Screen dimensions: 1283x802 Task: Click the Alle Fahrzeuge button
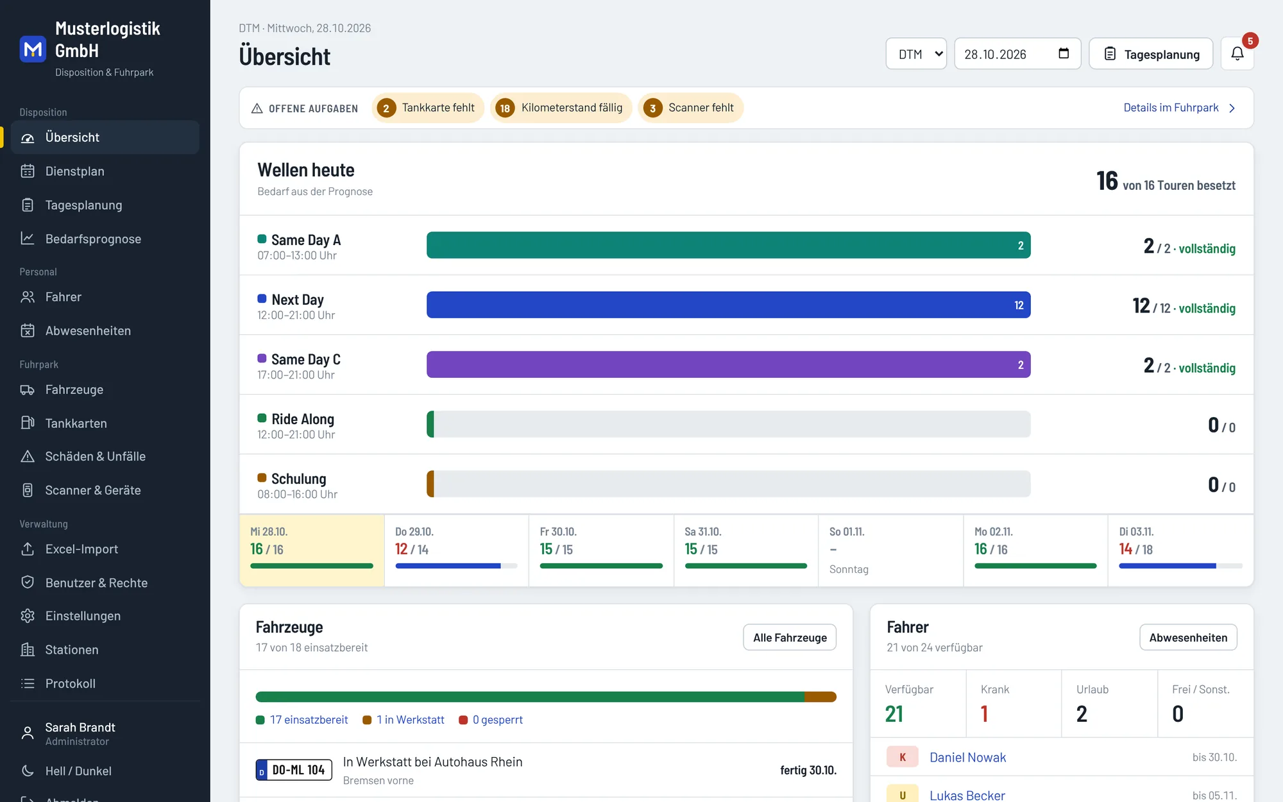point(790,638)
